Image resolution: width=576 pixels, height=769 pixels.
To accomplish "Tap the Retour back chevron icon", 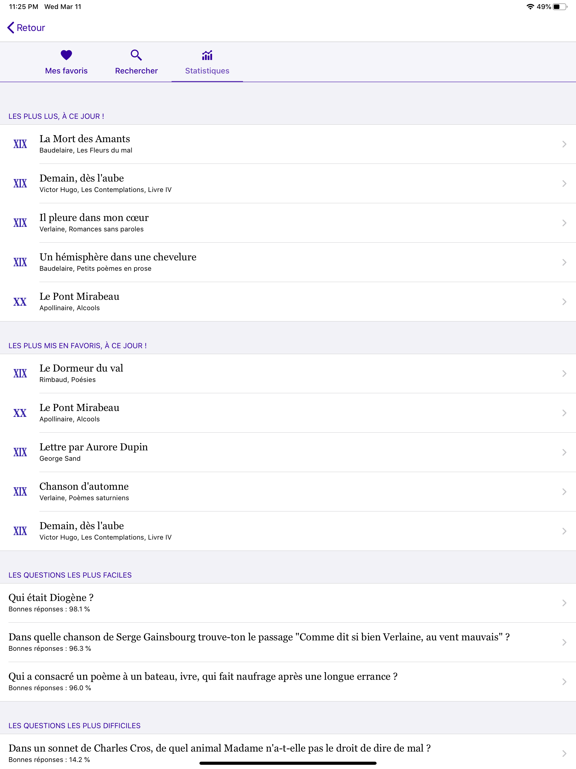I will pos(11,28).
